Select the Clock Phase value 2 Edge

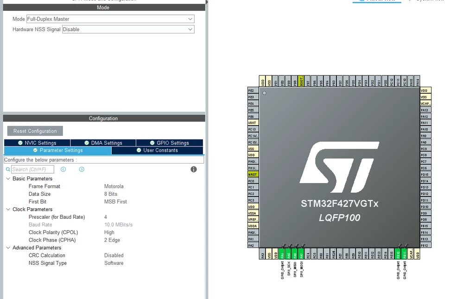(112, 240)
